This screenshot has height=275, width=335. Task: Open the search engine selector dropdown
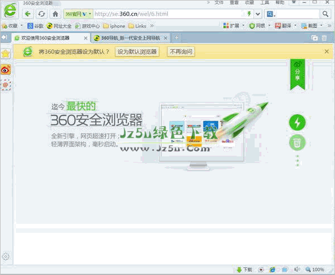[x=271, y=14]
